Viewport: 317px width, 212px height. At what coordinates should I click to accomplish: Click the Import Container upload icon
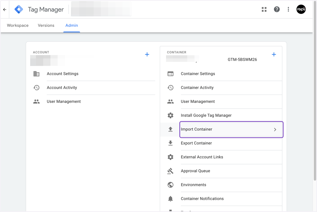click(x=170, y=129)
